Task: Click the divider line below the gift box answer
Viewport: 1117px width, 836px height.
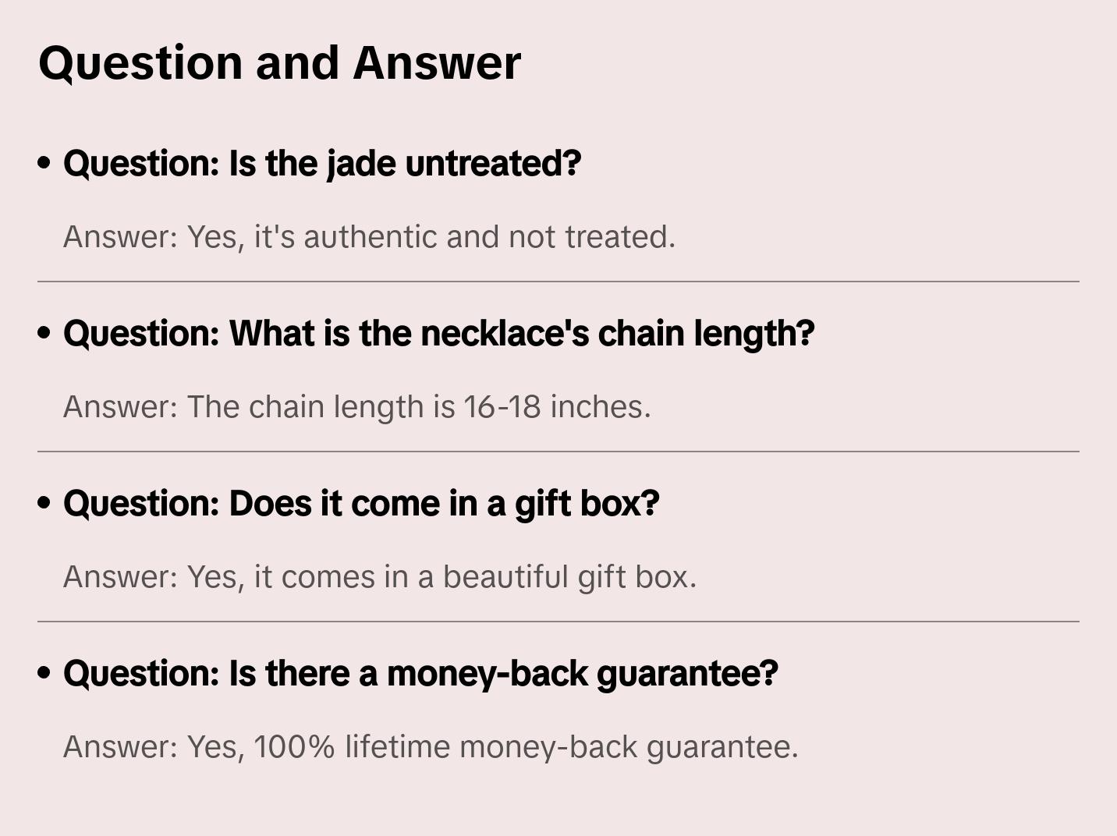Action: click(x=558, y=622)
